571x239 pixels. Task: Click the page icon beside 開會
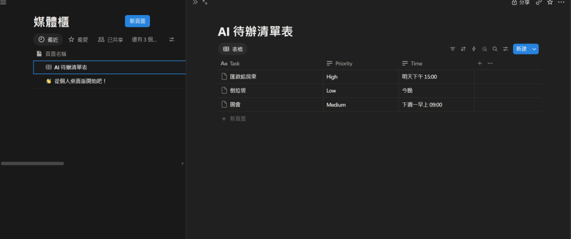(224, 105)
